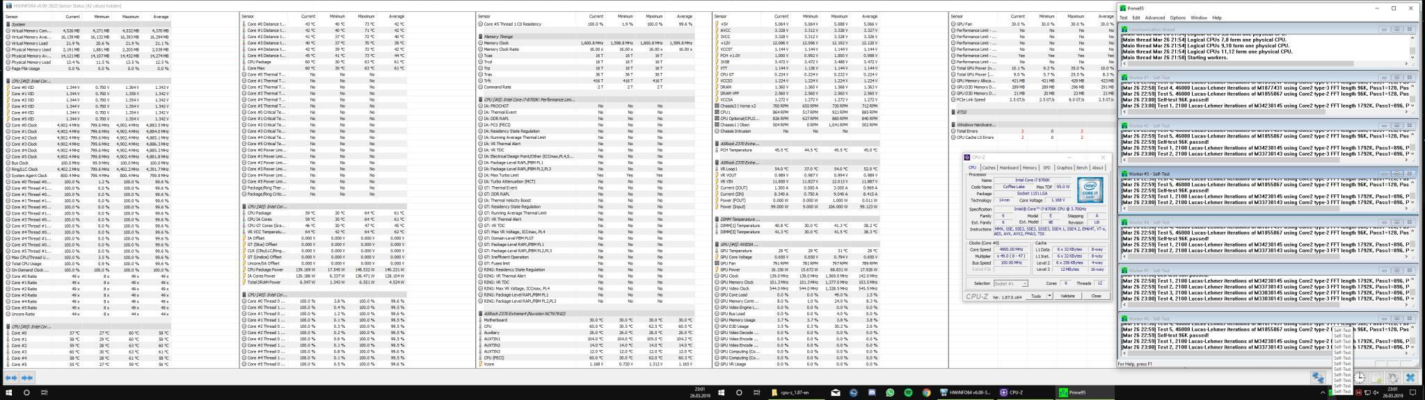Click volume speaker icon in tray
1425x400 pixels.
1376,392
